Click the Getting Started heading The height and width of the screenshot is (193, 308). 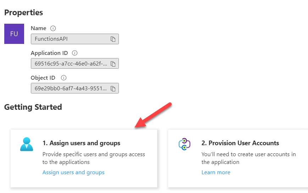pos(33,107)
